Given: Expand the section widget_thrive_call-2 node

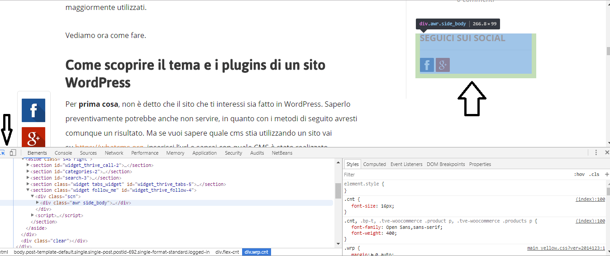Looking at the screenshot, I should [x=28, y=165].
